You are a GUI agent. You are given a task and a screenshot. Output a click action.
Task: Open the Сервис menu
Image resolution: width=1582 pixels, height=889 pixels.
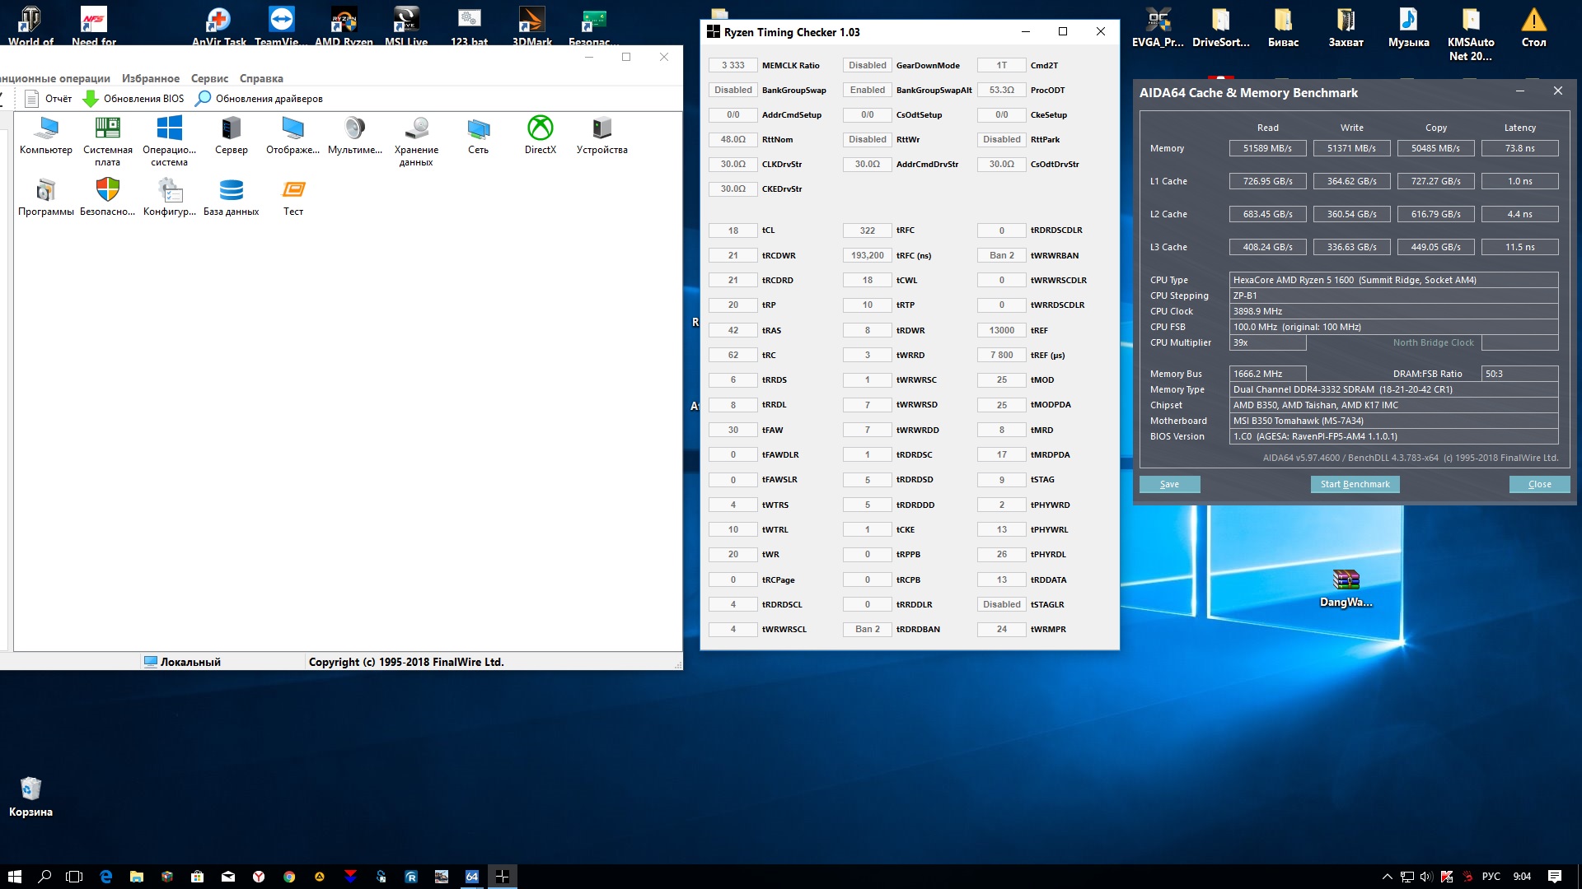209,78
